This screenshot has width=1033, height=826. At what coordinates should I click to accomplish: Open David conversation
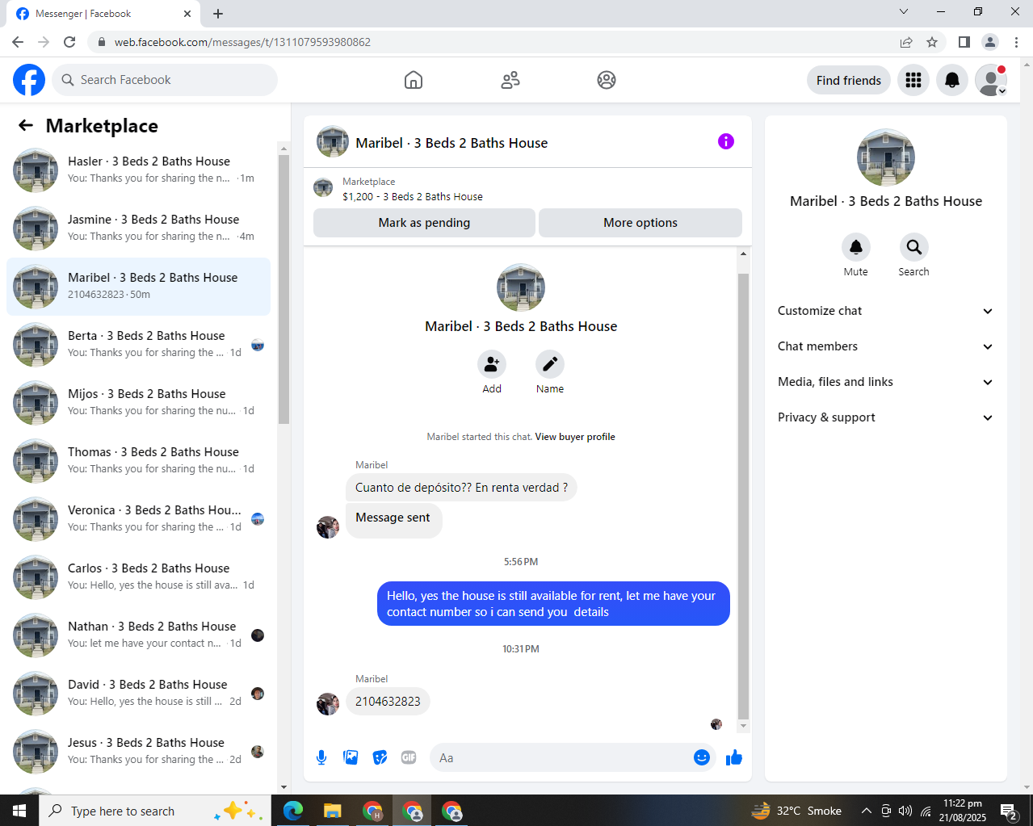(138, 694)
